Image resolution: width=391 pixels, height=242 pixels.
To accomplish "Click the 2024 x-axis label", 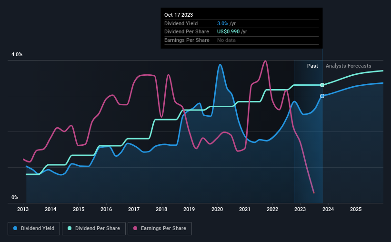I will (x=328, y=209).
